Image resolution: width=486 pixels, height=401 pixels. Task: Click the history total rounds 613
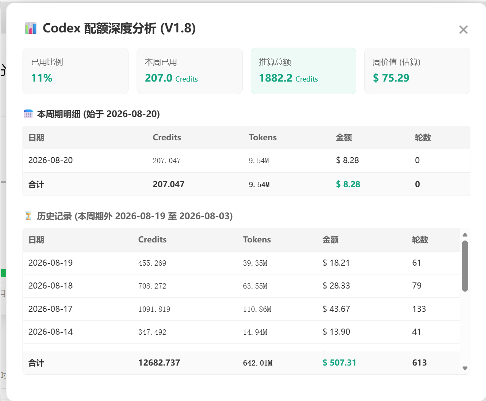tap(419, 363)
